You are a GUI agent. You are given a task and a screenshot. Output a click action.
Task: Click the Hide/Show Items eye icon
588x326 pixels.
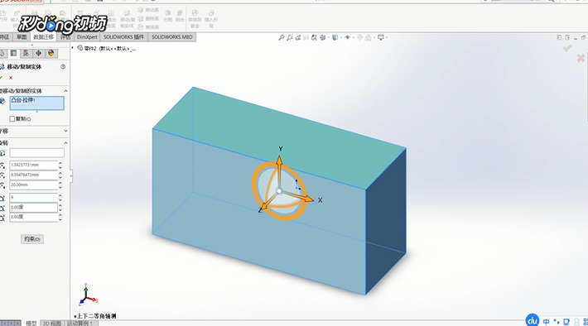pyautogui.click(x=347, y=37)
